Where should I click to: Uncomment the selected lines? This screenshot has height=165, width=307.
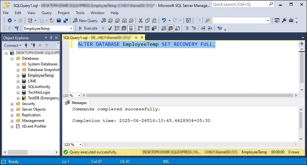pyautogui.click(x=194, y=28)
